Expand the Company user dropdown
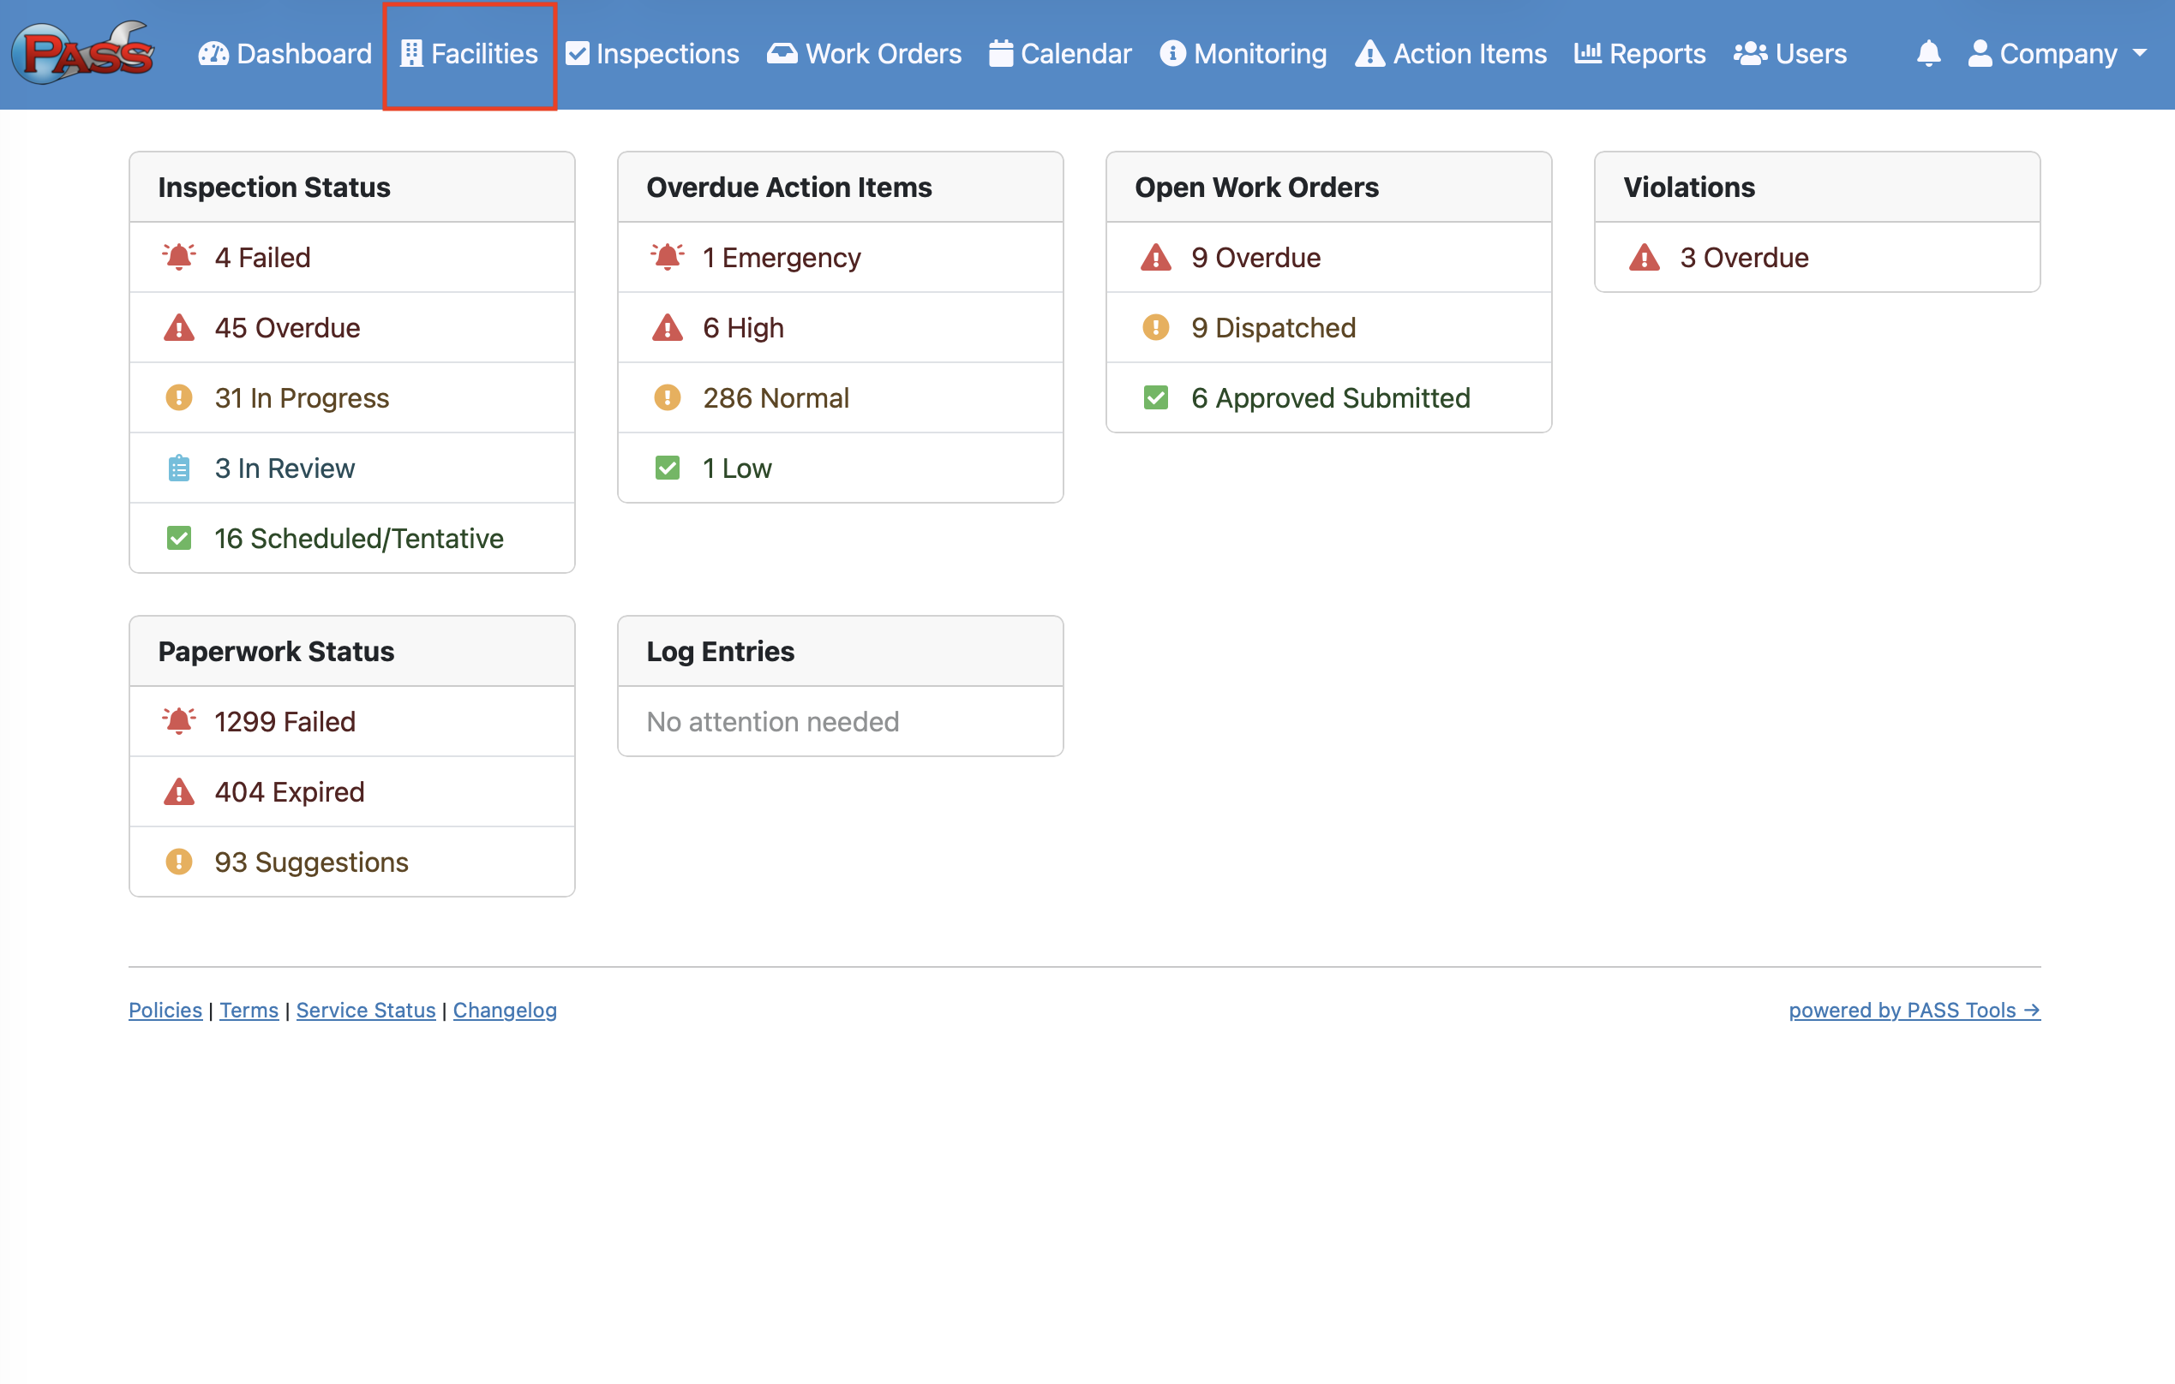The width and height of the screenshot is (2175, 1384). (x=2057, y=53)
